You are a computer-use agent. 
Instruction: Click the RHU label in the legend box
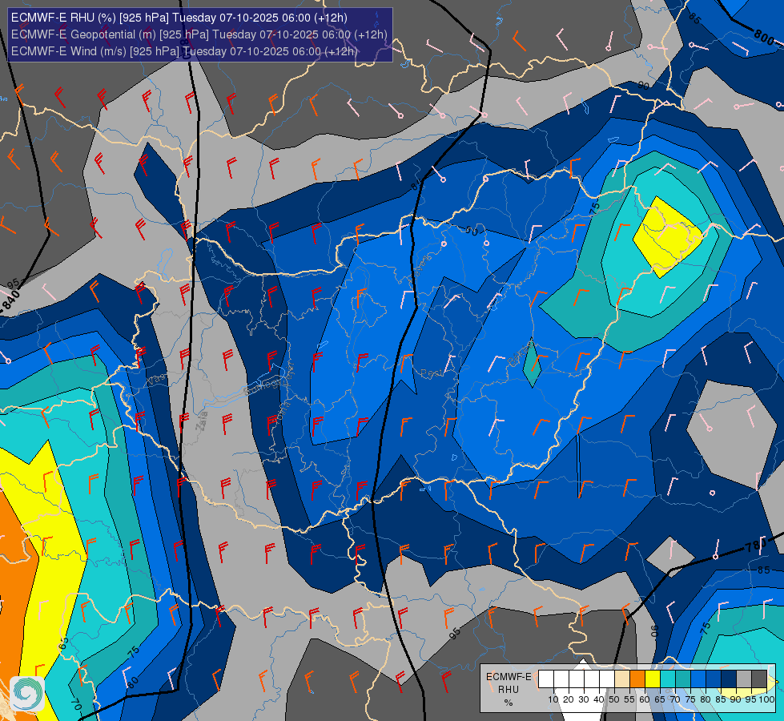point(508,690)
